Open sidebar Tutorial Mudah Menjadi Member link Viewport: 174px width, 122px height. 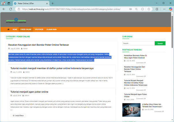click(136, 83)
